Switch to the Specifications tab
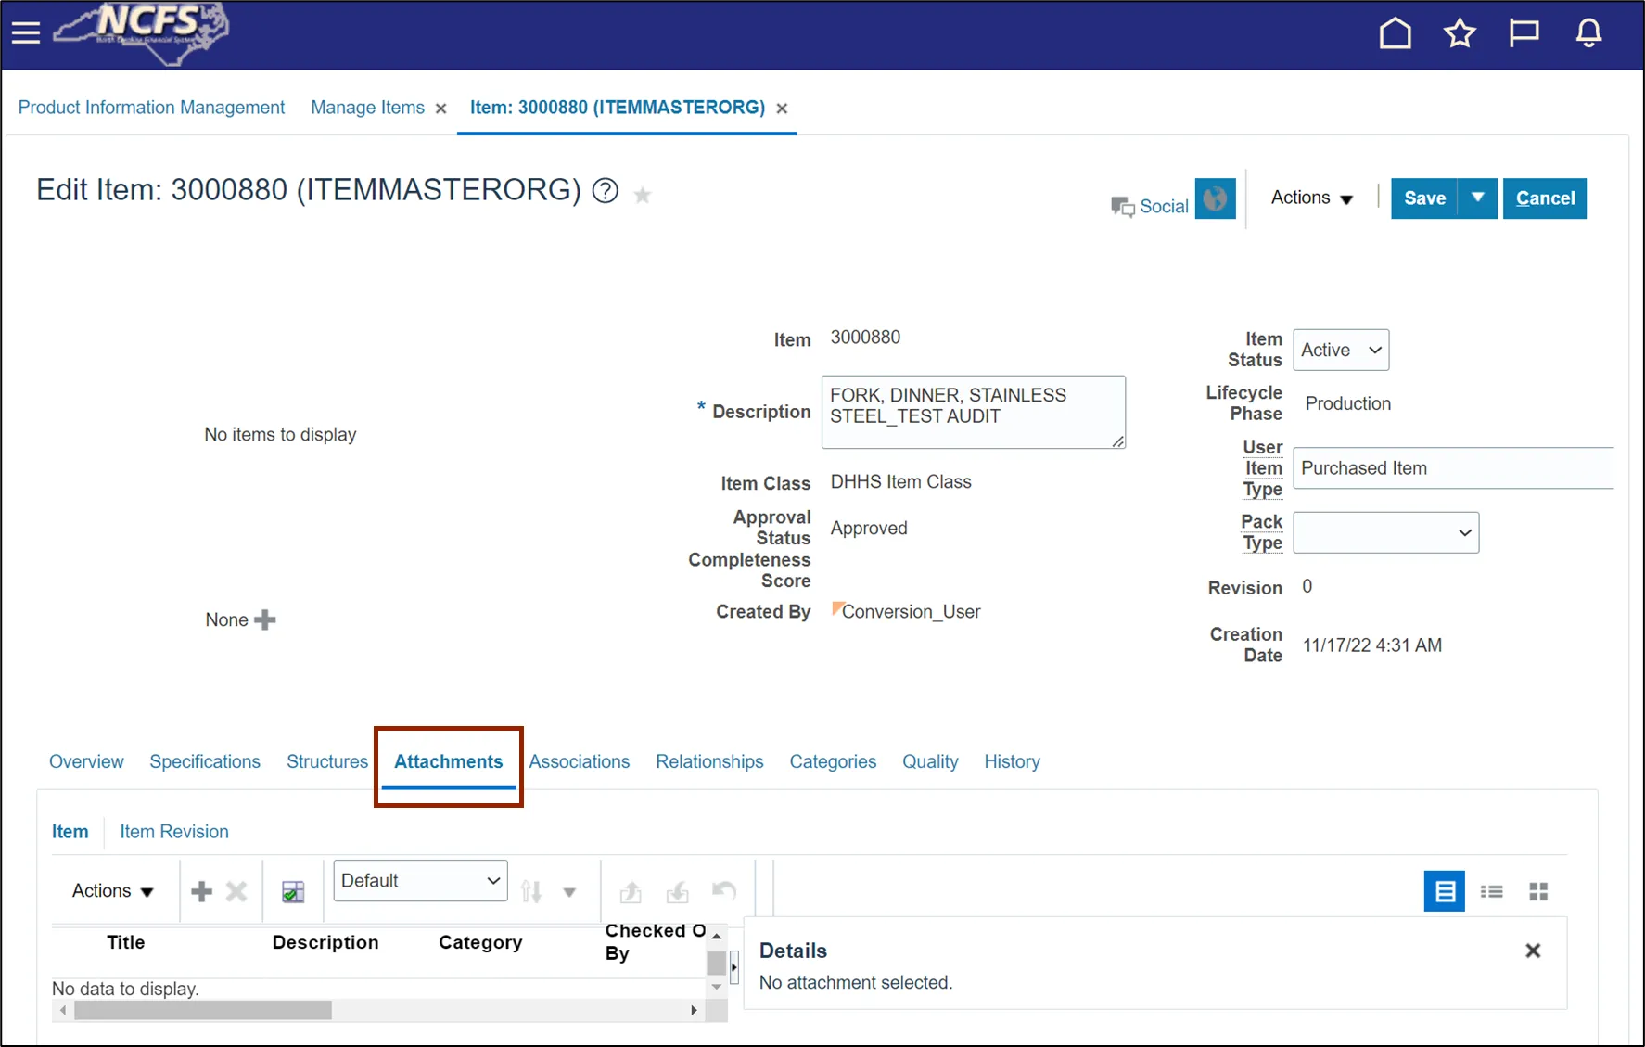The height and width of the screenshot is (1047, 1645). point(205,761)
